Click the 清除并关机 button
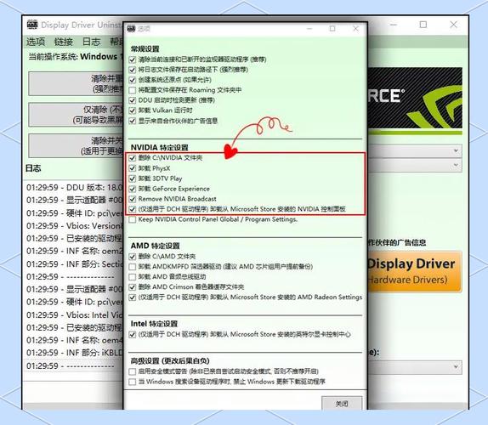The width and height of the screenshot is (488, 425). click(76, 145)
